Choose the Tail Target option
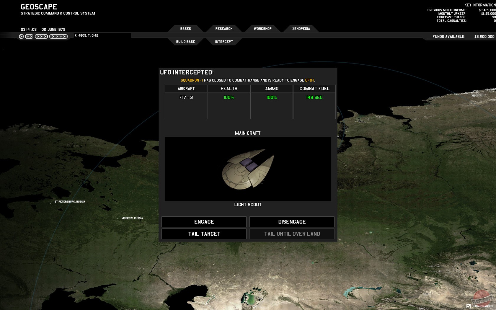This screenshot has width=496, height=310. pos(204,234)
